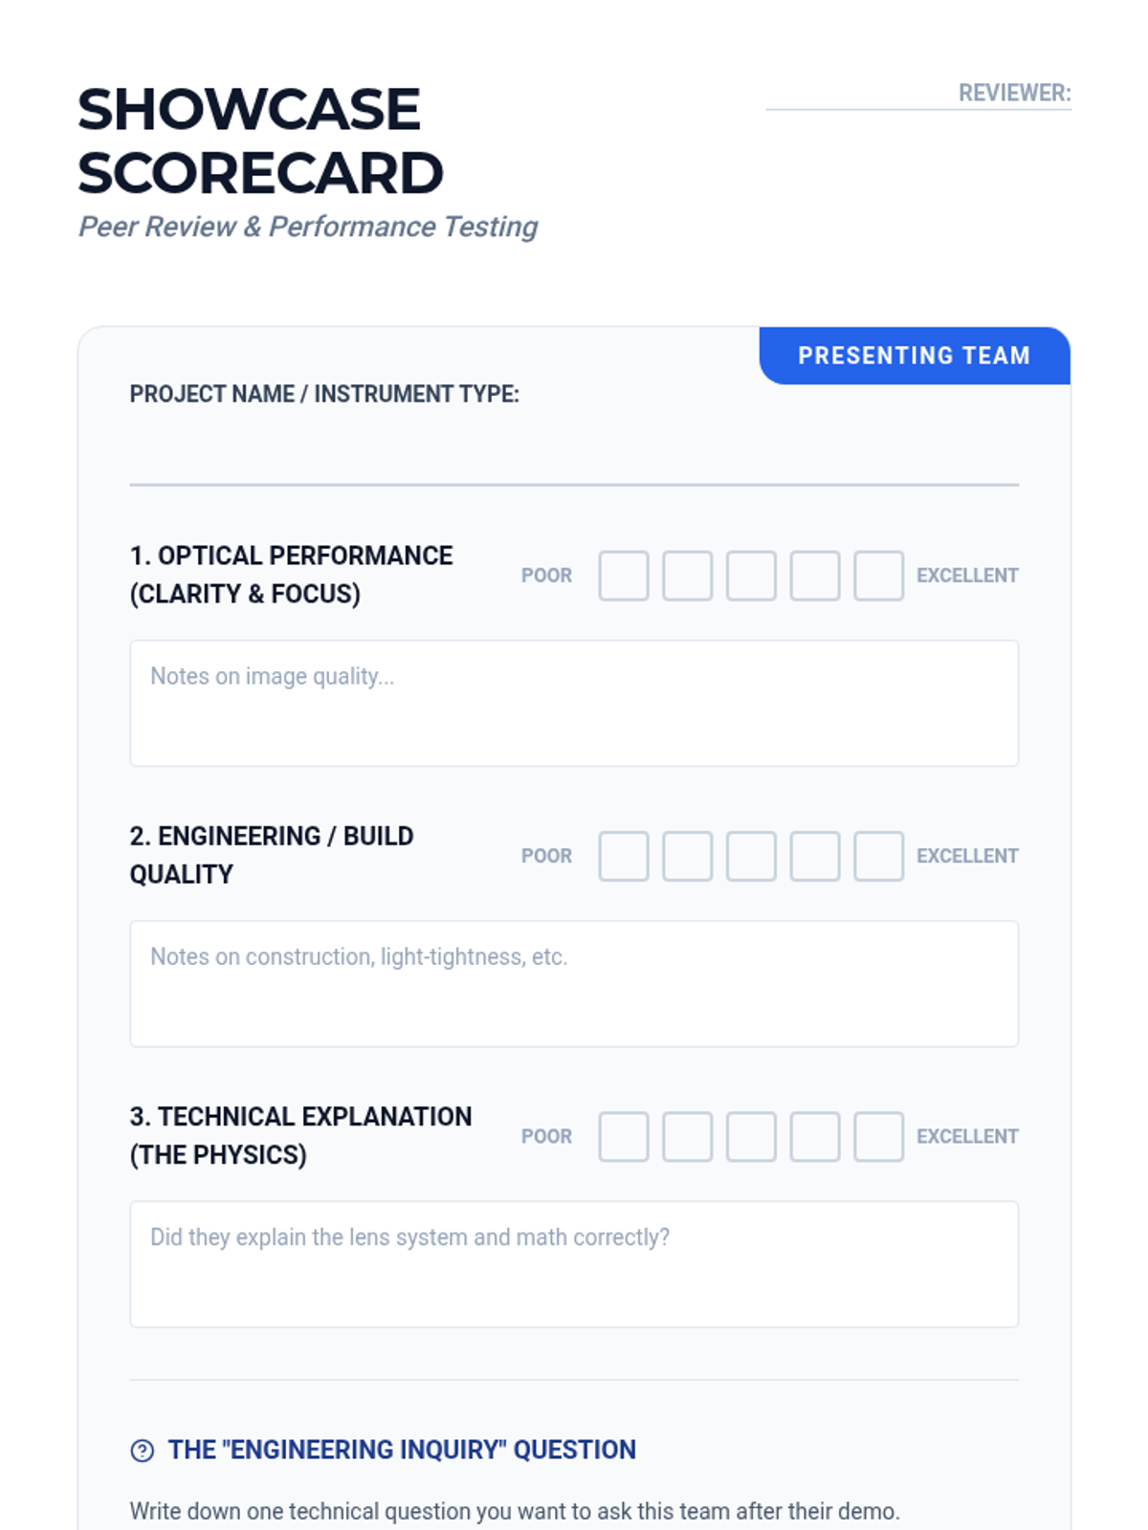
Task: Click the Notes on image quality field
Action: (574, 703)
